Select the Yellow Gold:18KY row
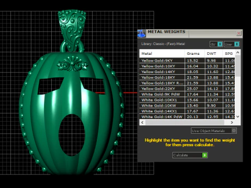The image size is (251, 188). [x=187, y=77]
